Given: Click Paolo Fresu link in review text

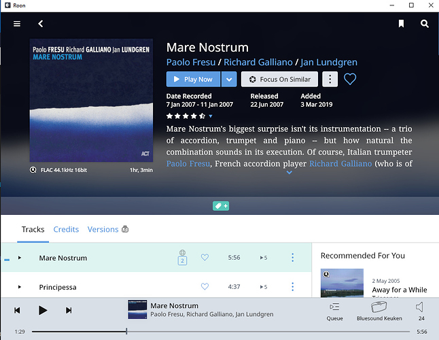Looking at the screenshot, I should 188,164.
